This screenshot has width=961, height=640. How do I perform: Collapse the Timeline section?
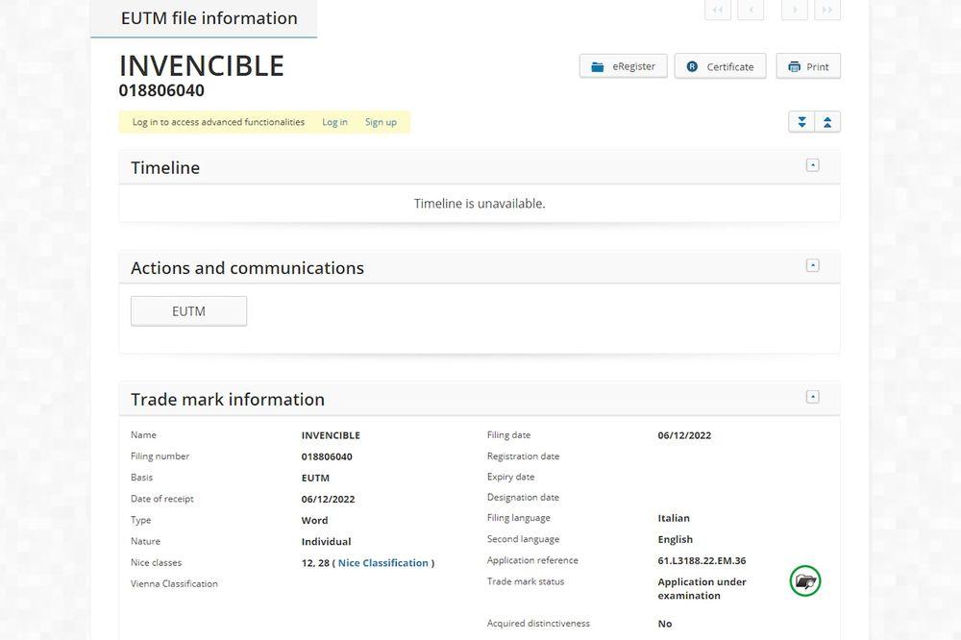click(812, 165)
